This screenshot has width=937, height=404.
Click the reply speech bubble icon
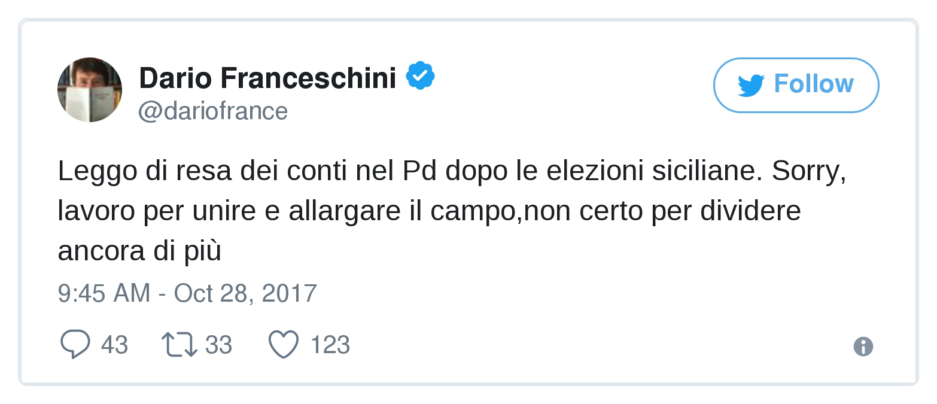coord(75,345)
